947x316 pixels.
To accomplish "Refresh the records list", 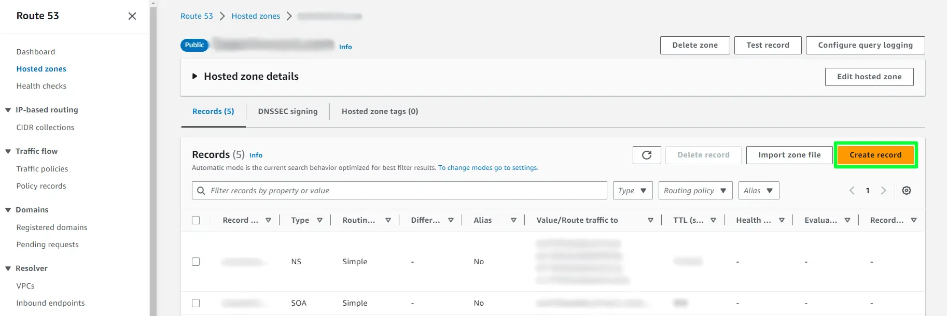I will coord(647,155).
